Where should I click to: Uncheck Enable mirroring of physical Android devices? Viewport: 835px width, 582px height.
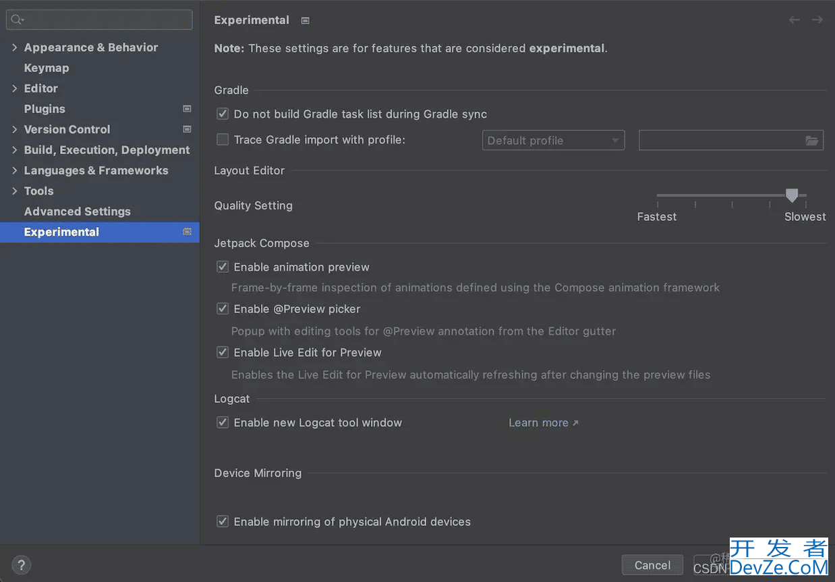coord(223,521)
